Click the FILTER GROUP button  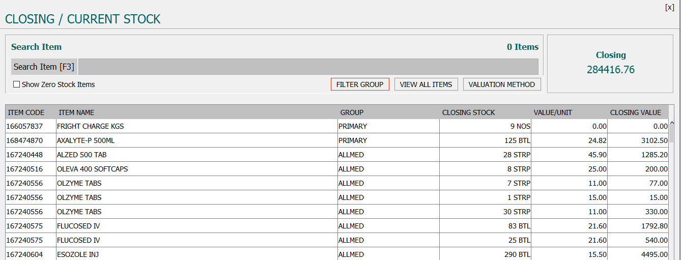click(x=360, y=84)
